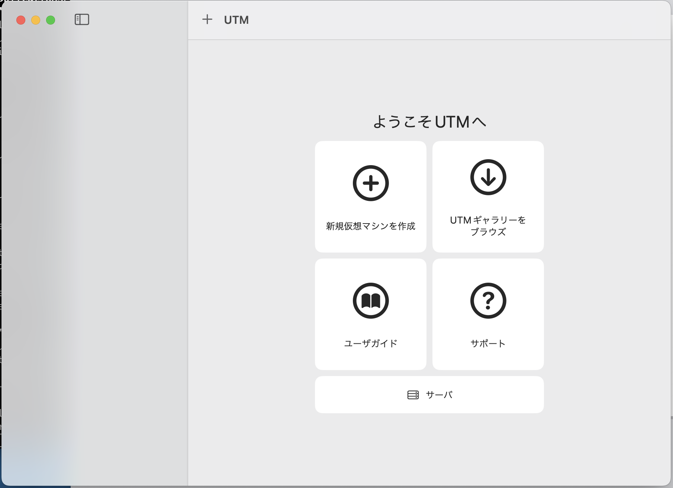This screenshot has height=488, width=673.
Task: Open the ユーザガイド card
Action: (371, 314)
